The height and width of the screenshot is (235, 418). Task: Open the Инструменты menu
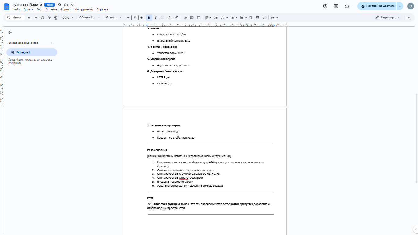(84, 9)
